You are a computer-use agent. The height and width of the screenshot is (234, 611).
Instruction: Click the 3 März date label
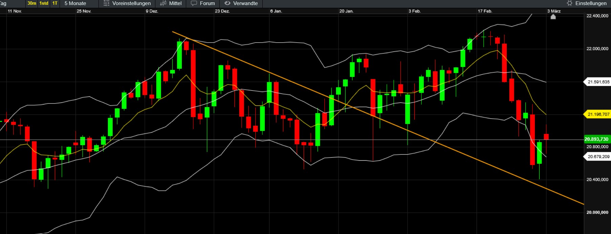(x=554, y=11)
